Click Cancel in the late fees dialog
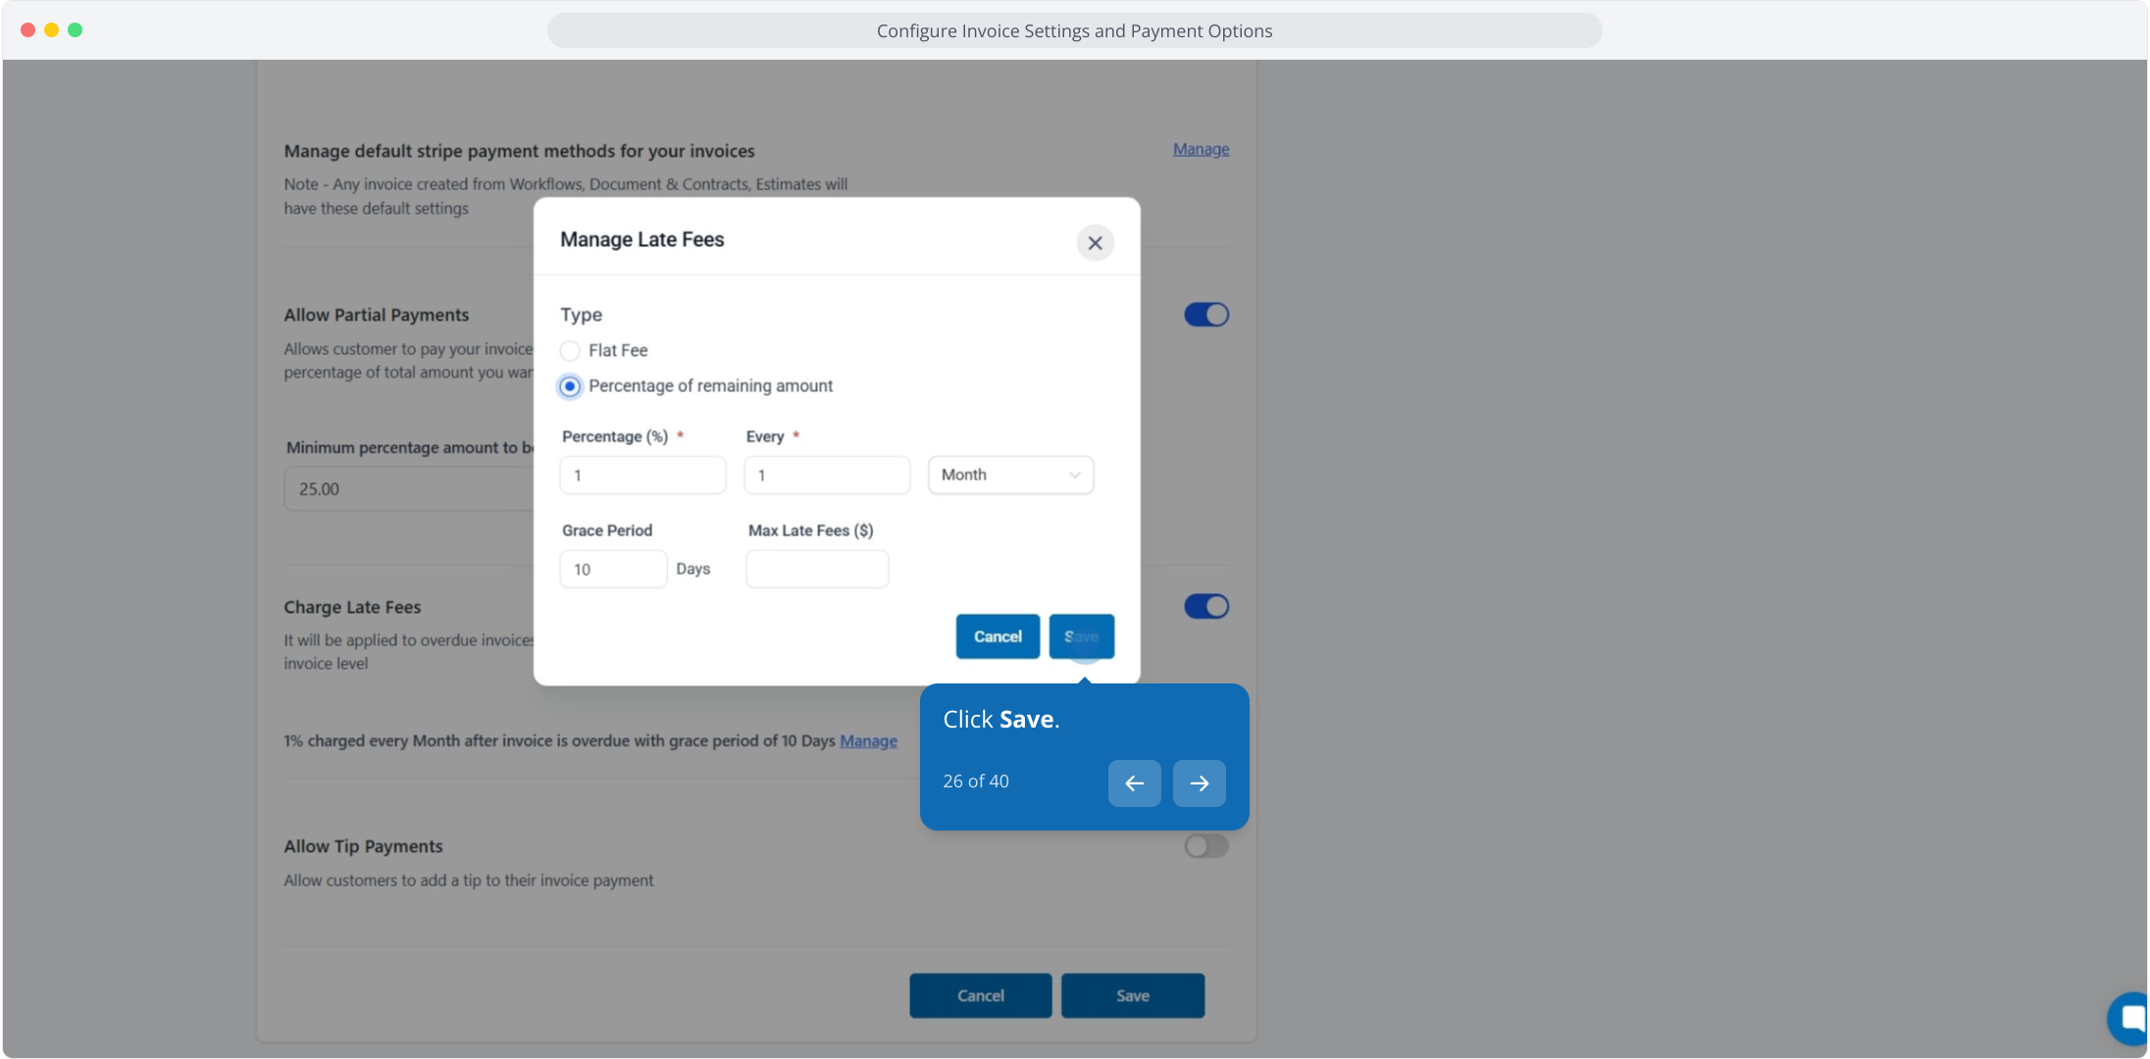 pyautogui.click(x=997, y=636)
